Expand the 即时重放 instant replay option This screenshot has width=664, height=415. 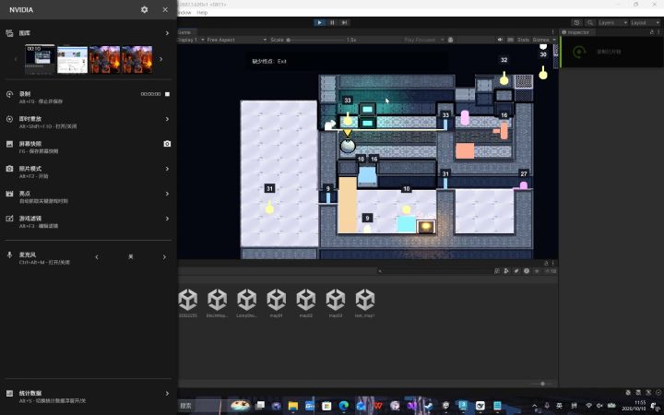167,119
